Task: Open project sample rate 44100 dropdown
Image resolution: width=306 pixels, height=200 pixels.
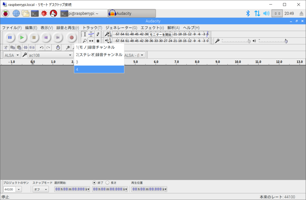Action: coord(19,189)
